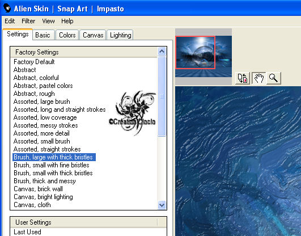Choose Assorted, low coverage preset
This screenshot has width=301, height=236.
tap(45, 117)
